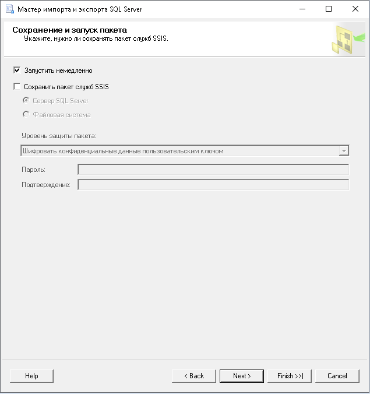This screenshot has width=370, height=394.
Task: Click the wizard icon in the title bar
Action: point(9,9)
